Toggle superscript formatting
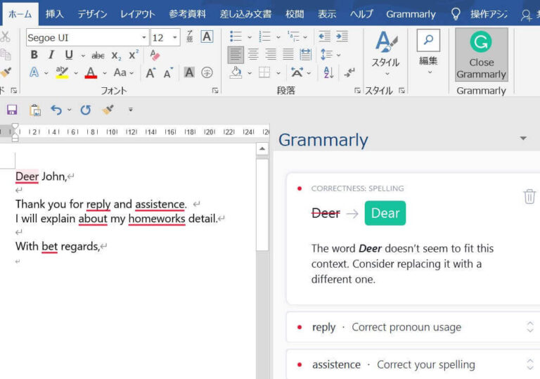Screen dimensions: 540x379 click(x=134, y=54)
